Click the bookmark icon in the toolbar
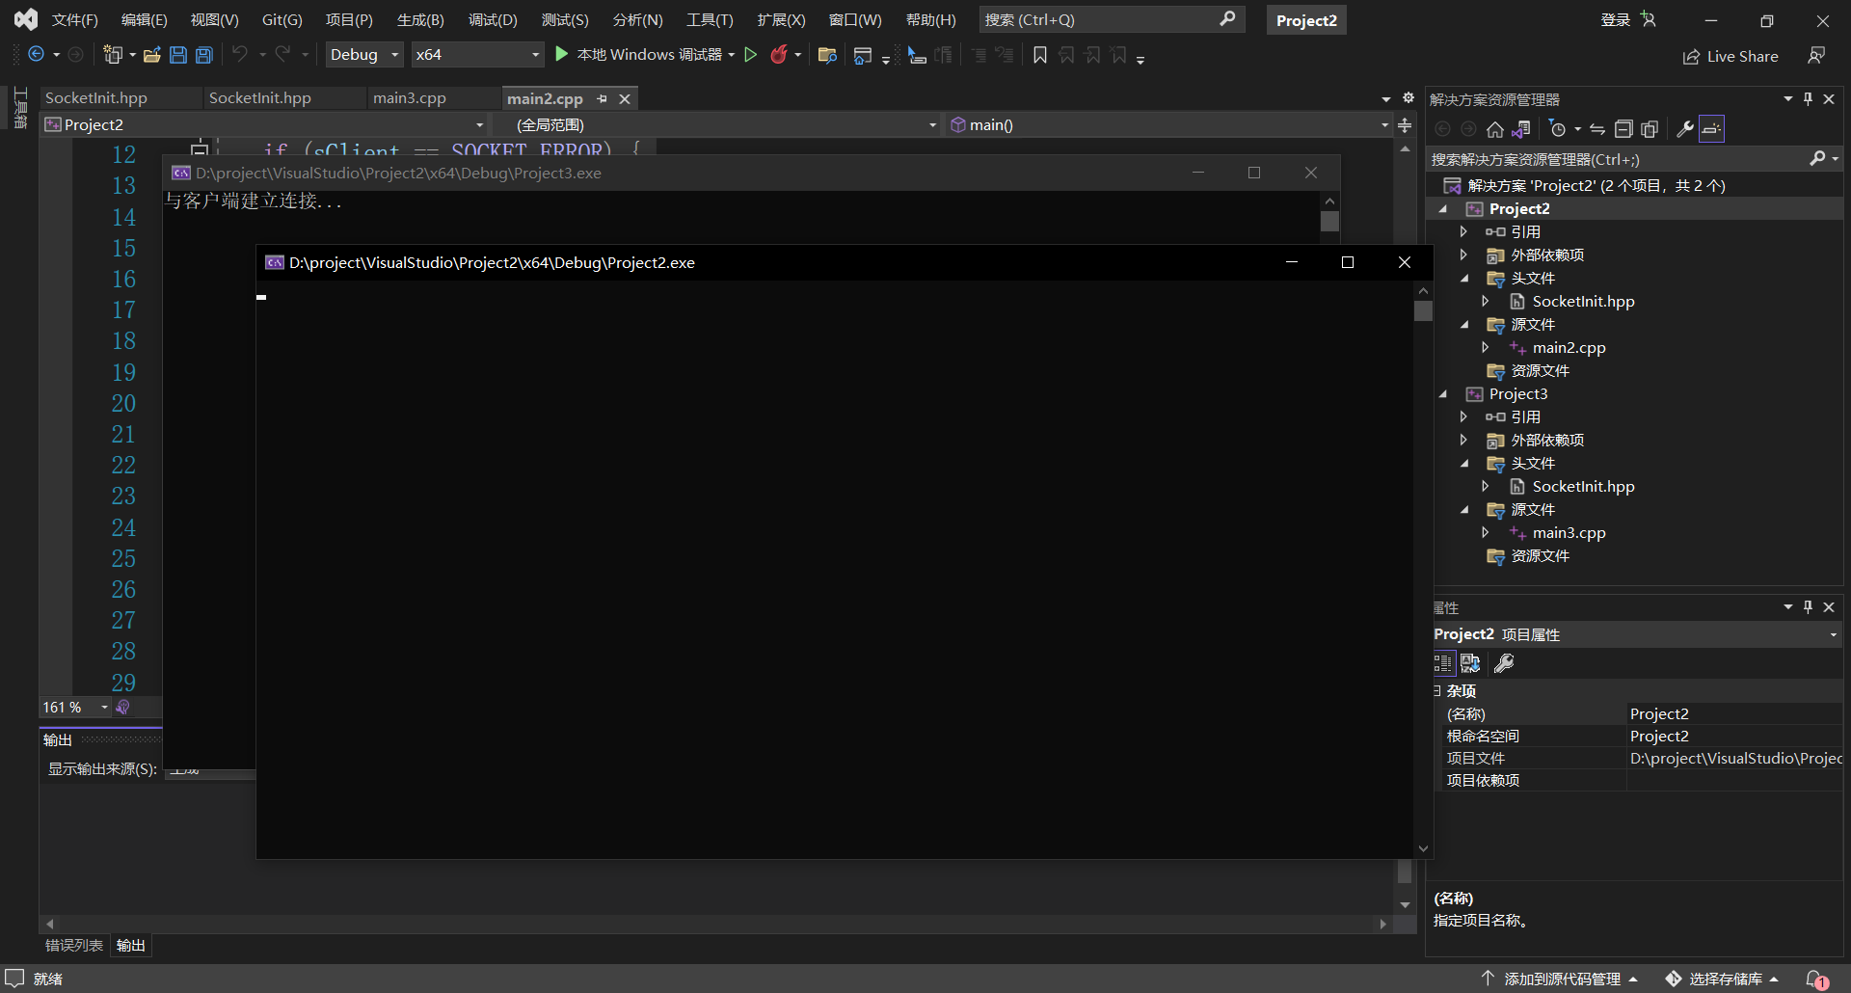Screen dimensions: 1851x993 pyautogui.click(x=1039, y=55)
